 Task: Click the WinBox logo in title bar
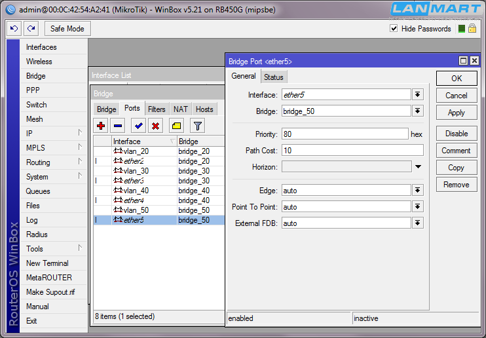click(10, 9)
